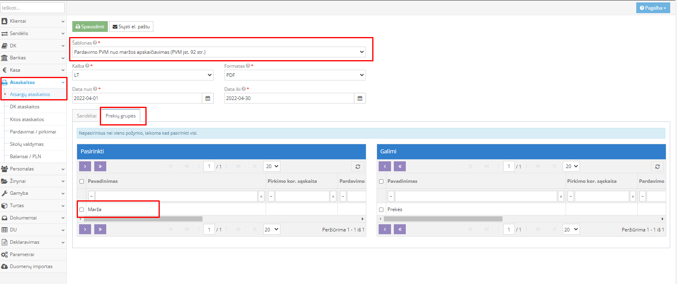Open the Kalba language dropdown

[143, 75]
